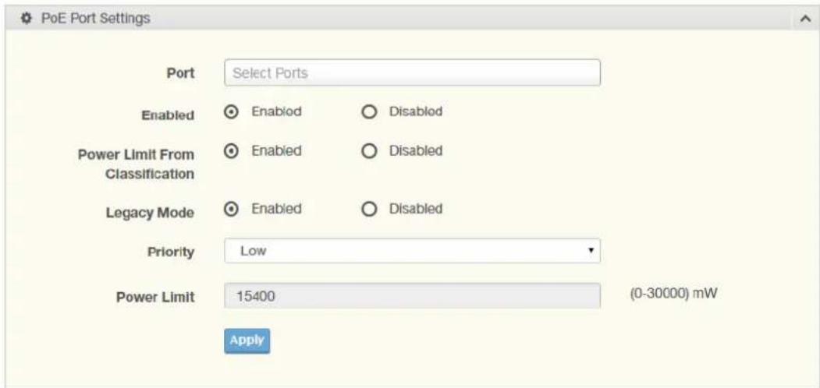Click the Power Limit label text

156,297
